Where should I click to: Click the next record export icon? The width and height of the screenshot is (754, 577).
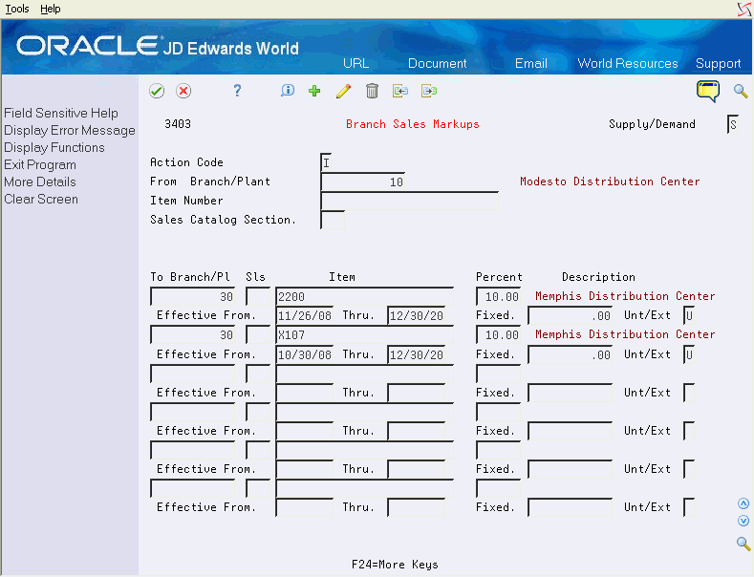click(x=429, y=91)
